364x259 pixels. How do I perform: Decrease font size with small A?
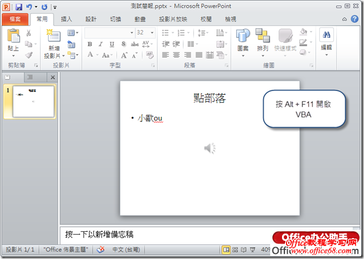click(135, 56)
